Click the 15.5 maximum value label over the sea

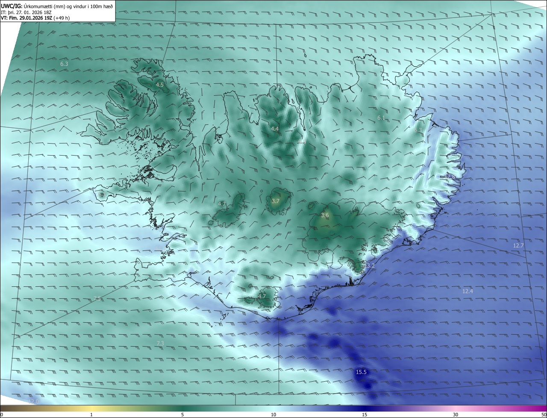361,372
